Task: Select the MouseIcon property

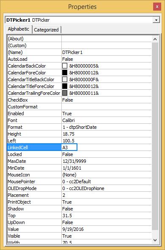Action: pos(19,175)
